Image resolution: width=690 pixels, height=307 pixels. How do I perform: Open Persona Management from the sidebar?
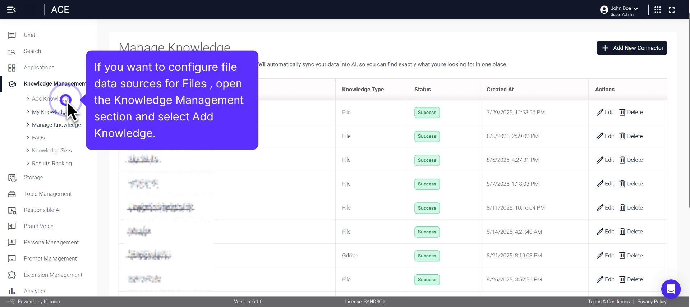click(x=51, y=242)
